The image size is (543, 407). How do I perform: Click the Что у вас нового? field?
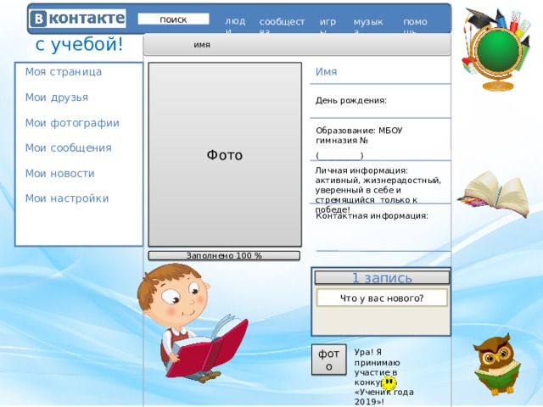(382, 298)
